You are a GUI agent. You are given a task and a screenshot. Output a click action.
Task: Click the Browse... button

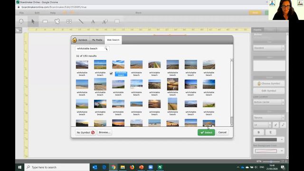click(104, 133)
